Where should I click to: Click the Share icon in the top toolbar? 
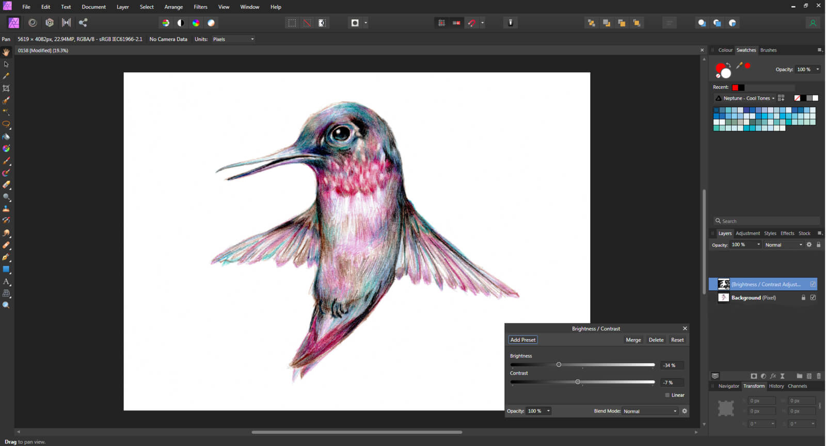83,23
